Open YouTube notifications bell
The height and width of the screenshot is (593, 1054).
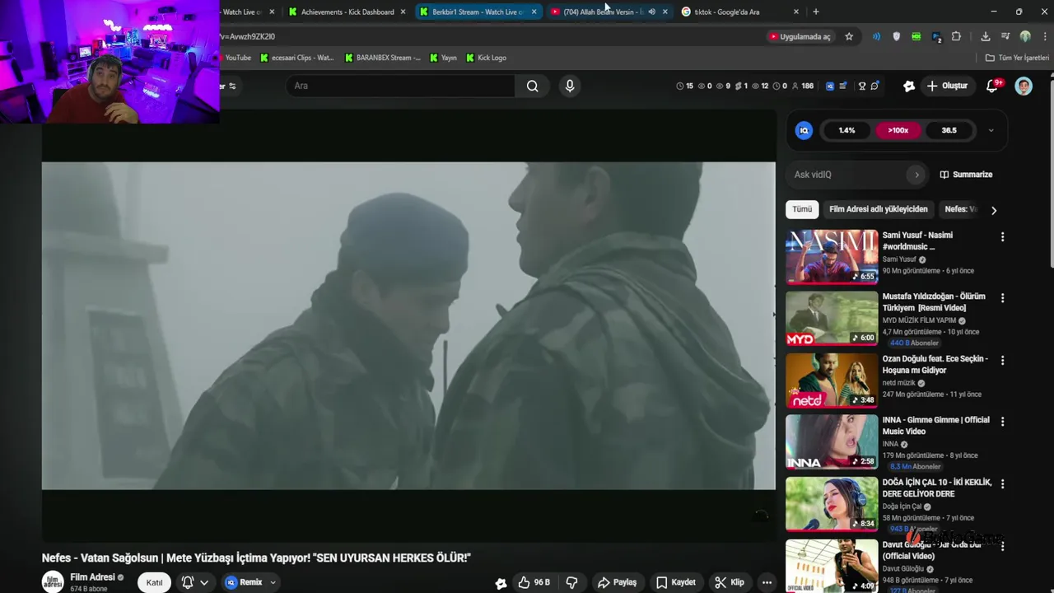[992, 86]
